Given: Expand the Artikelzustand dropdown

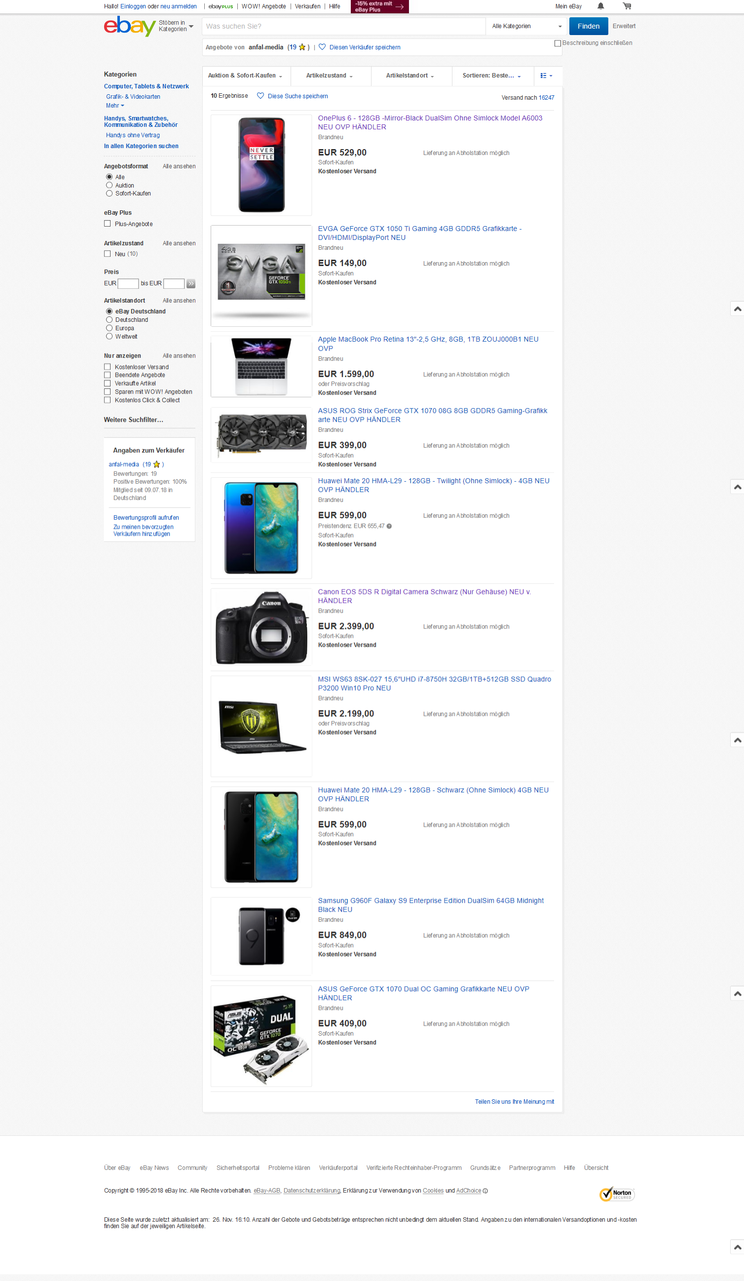Looking at the screenshot, I should click(x=329, y=76).
